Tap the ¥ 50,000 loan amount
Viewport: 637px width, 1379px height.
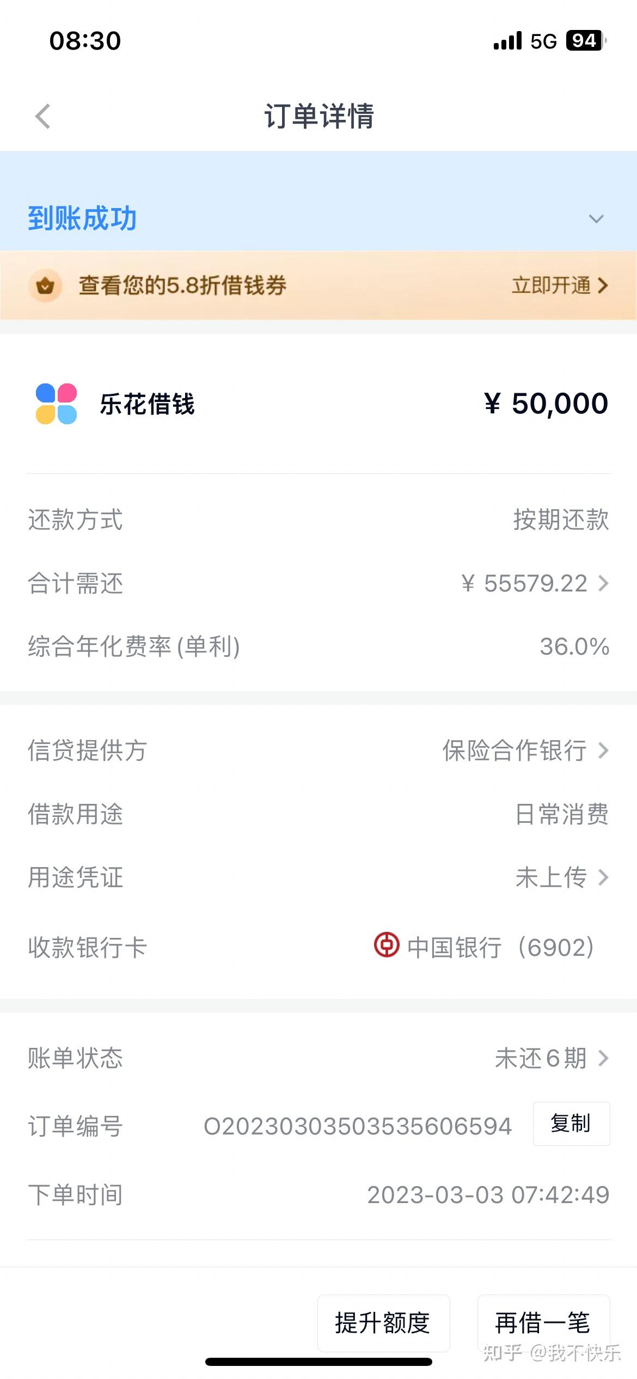546,404
